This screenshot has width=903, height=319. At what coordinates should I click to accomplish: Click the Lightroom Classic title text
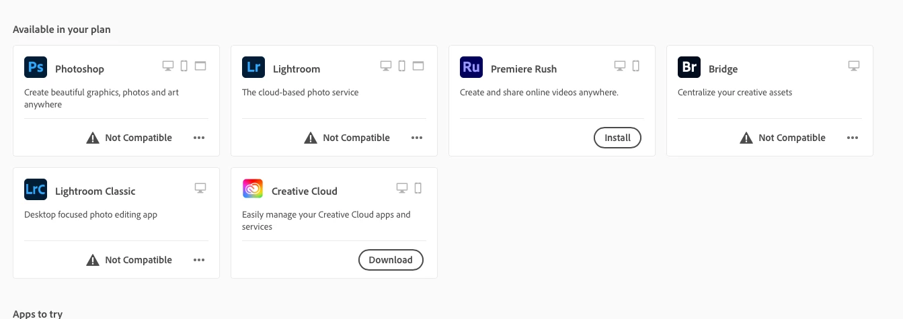(95, 191)
